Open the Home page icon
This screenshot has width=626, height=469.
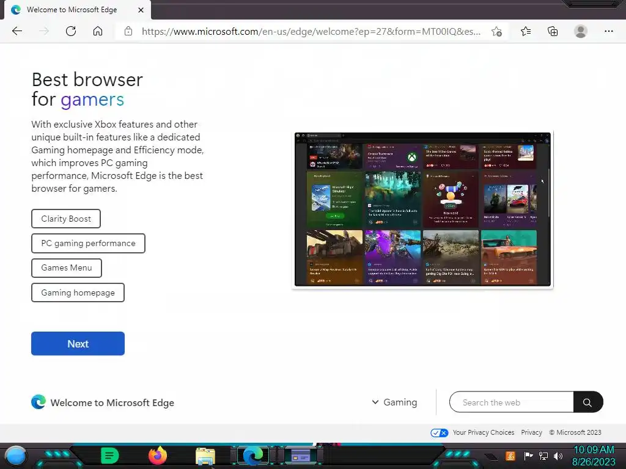click(98, 31)
